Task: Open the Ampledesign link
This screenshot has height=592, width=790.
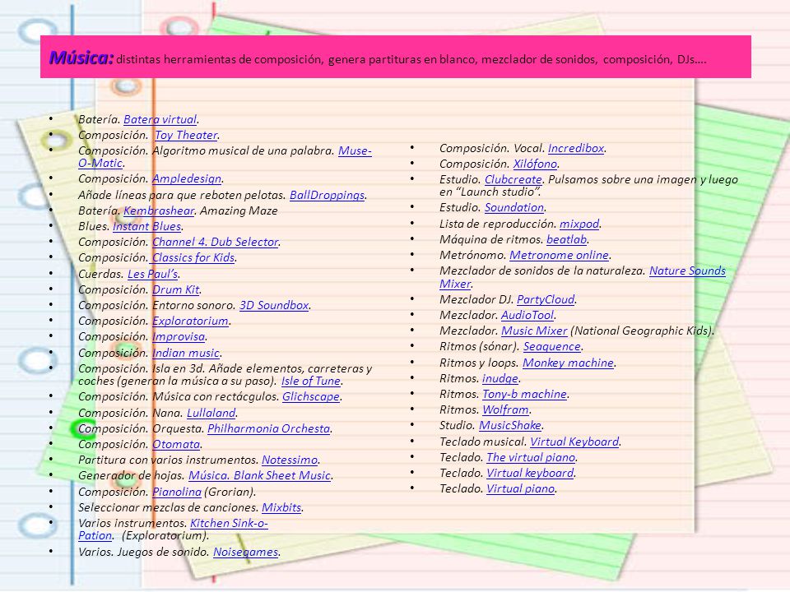Action: 187,178
